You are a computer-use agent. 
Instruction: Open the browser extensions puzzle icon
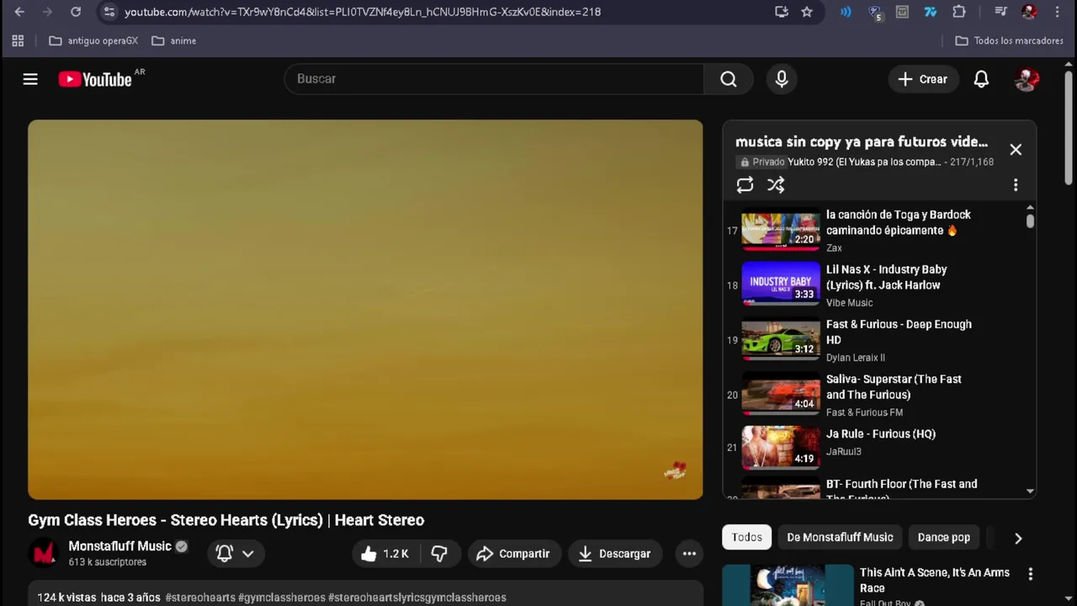959,12
